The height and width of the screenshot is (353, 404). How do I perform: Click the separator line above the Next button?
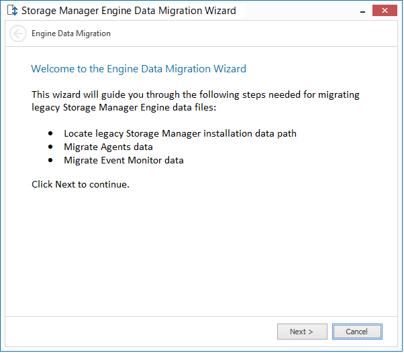tap(201, 315)
